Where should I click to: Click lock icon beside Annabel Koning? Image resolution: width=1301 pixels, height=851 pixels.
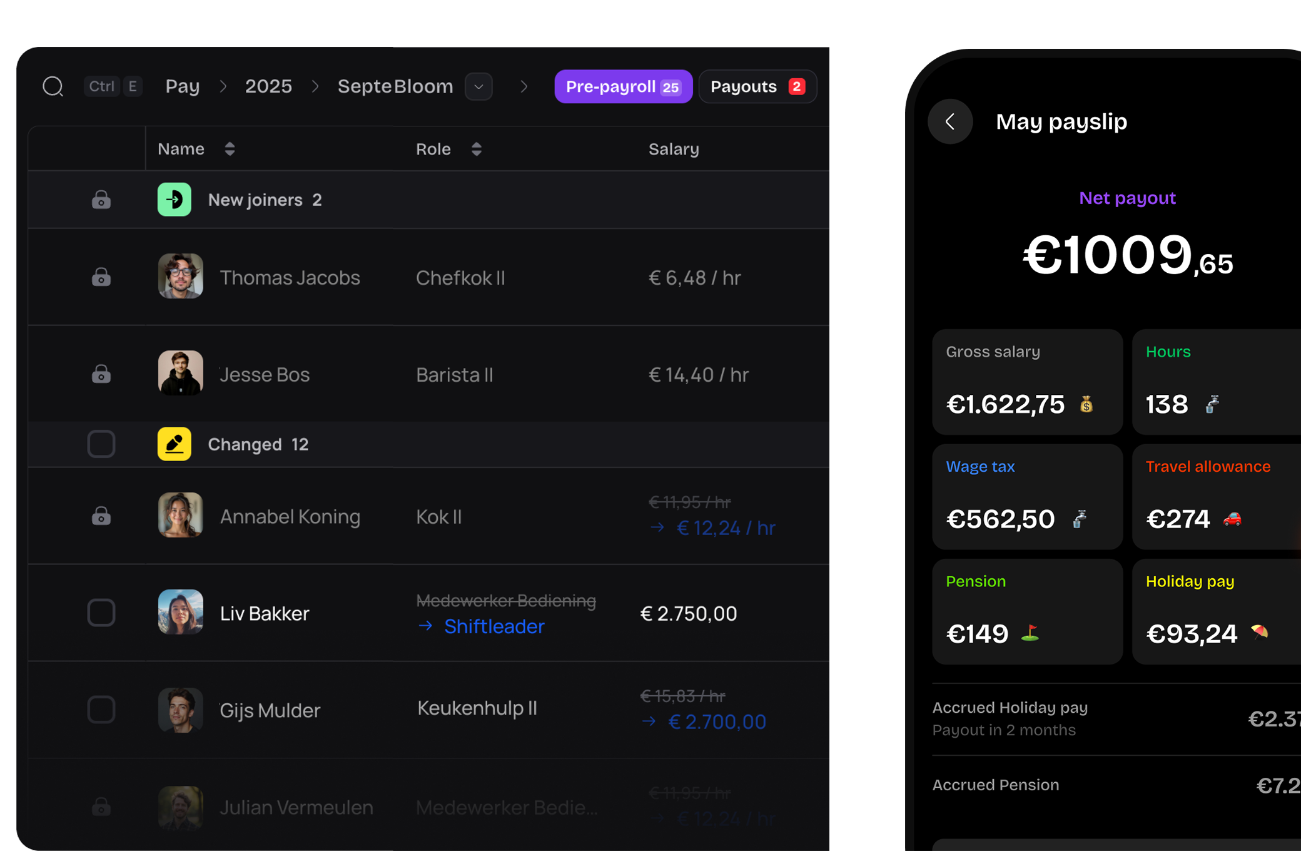pyautogui.click(x=101, y=516)
